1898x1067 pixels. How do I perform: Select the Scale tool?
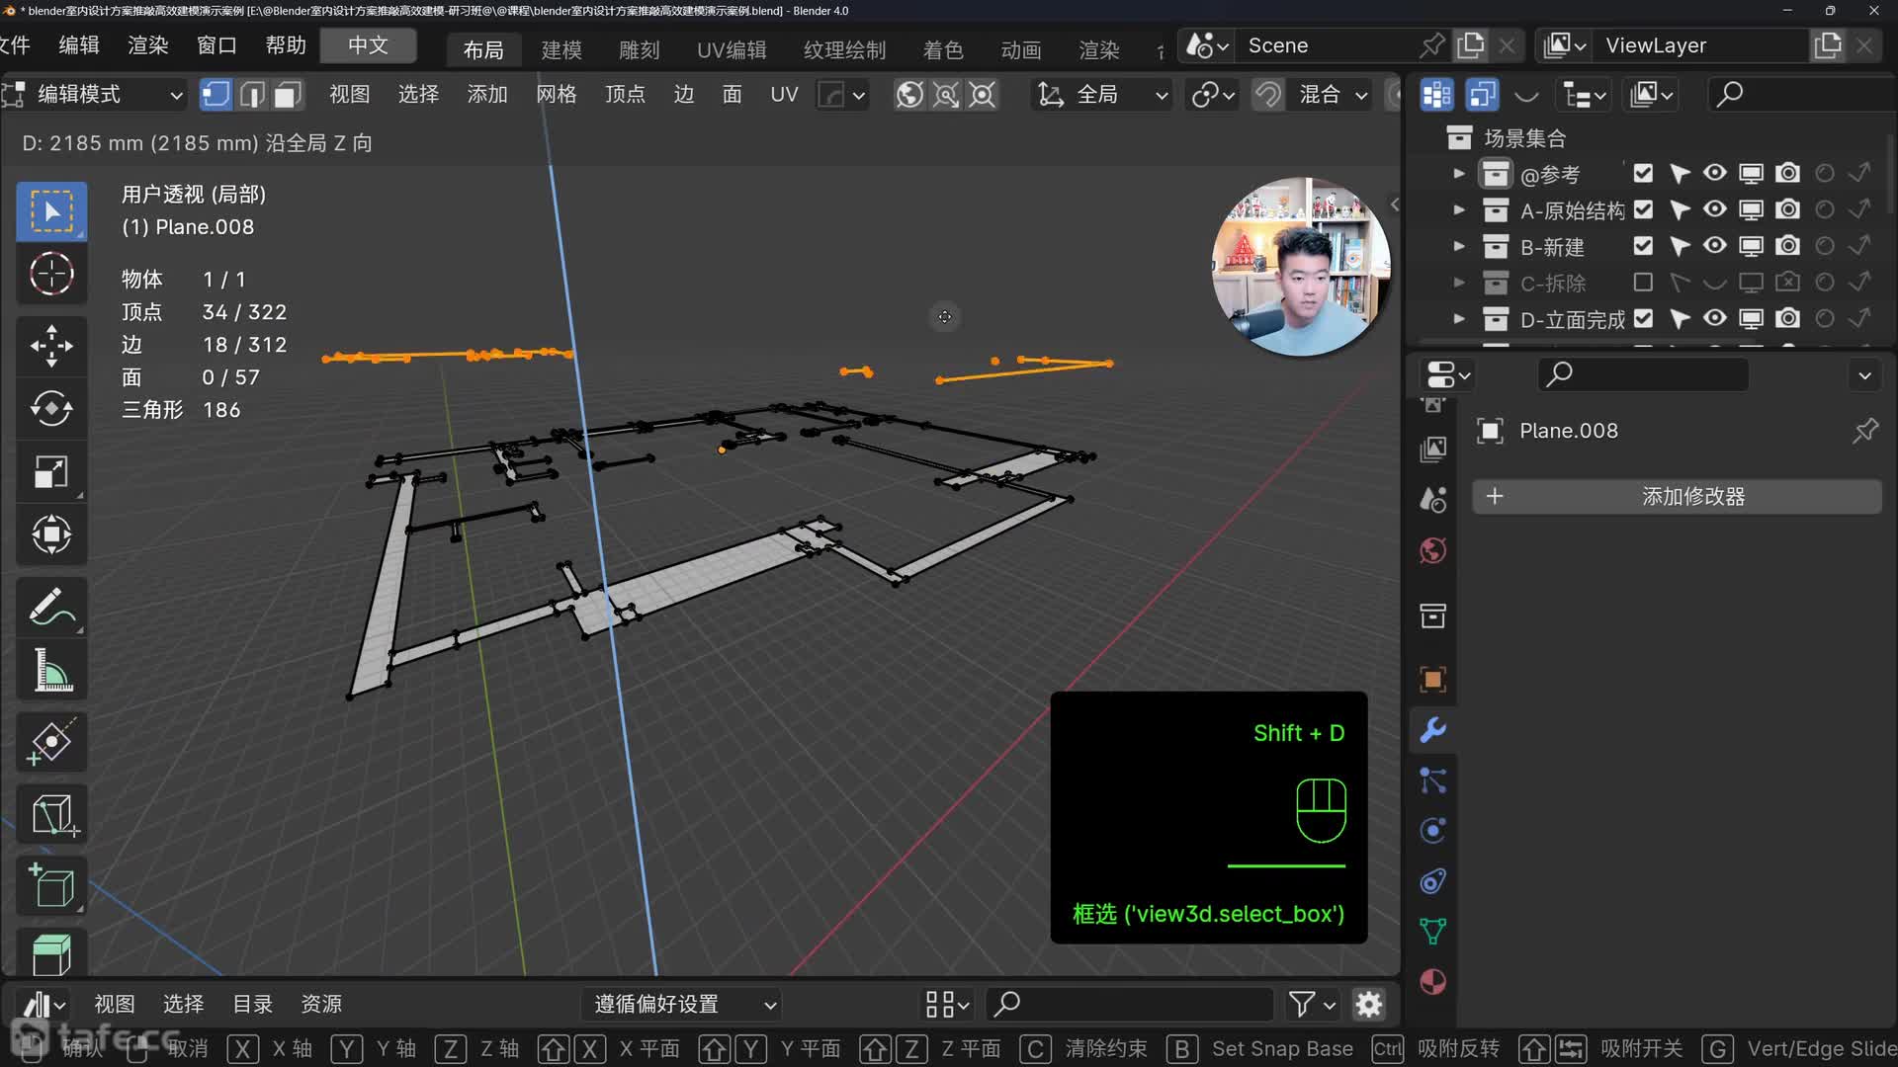pos(51,472)
